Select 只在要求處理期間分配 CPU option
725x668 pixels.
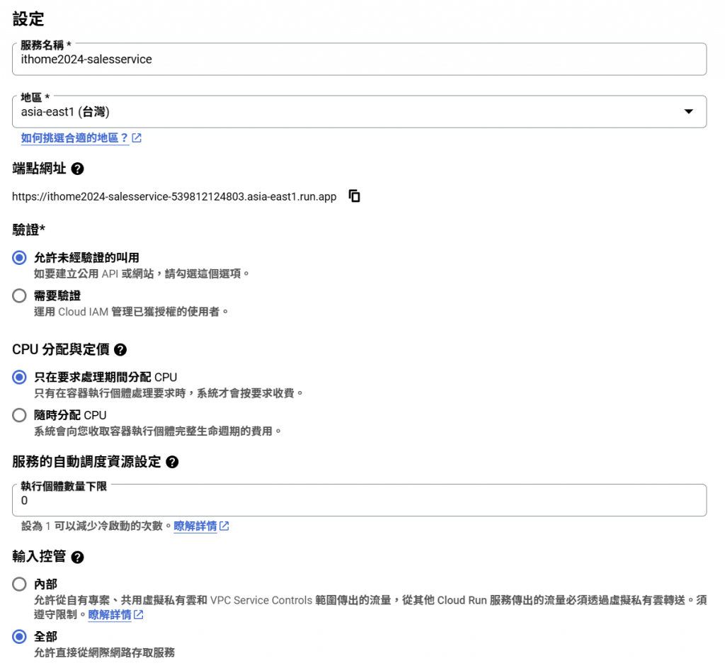click(x=19, y=377)
